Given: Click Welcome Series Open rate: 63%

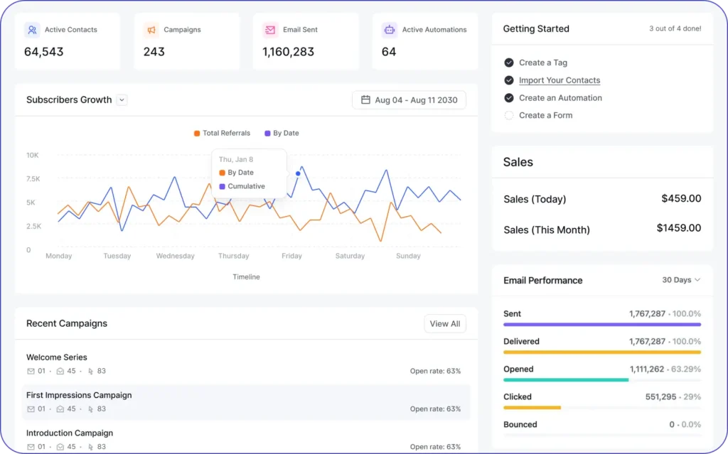Looking at the screenshot, I should [x=436, y=371].
